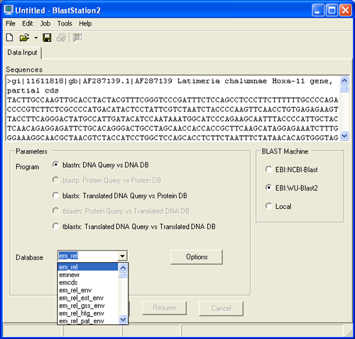Image resolution: width=355 pixels, height=339 pixels.
Task: Open the Tools menu
Action: click(x=65, y=23)
